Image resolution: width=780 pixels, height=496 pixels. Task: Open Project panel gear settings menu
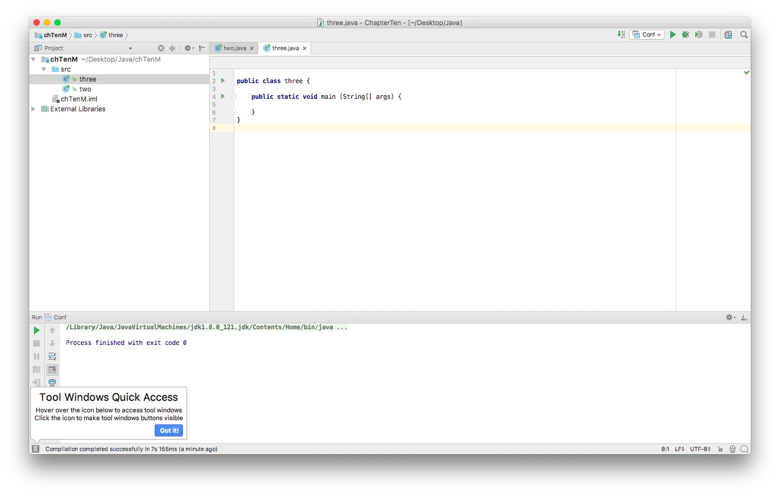(x=189, y=48)
